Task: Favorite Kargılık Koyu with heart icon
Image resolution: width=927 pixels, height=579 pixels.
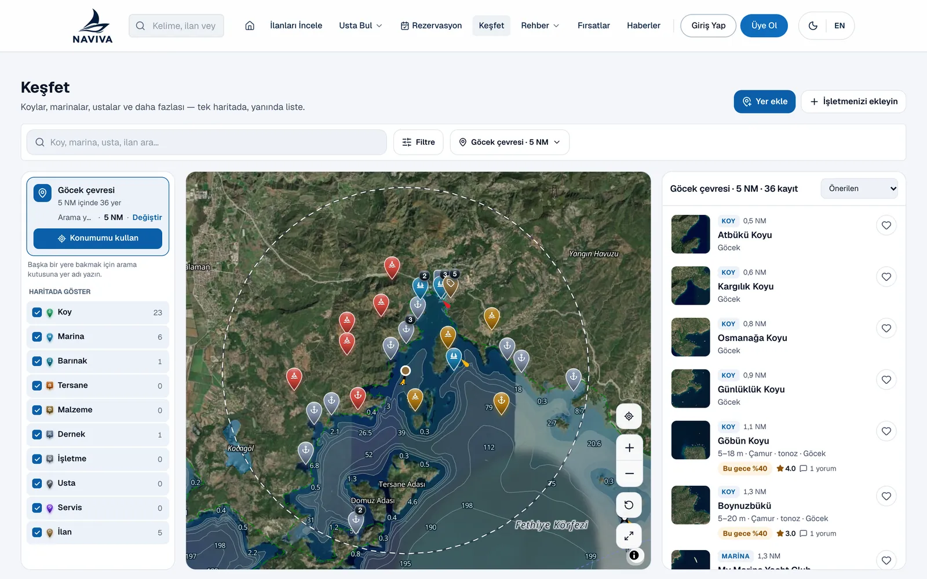Action: (886, 277)
